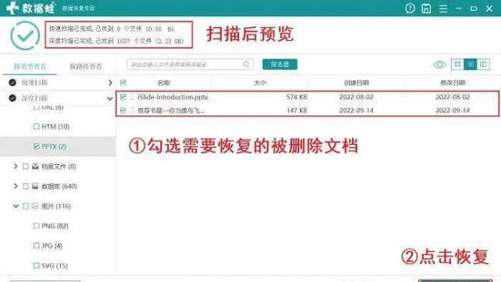Toggle the eye preview icon

point(439,65)
